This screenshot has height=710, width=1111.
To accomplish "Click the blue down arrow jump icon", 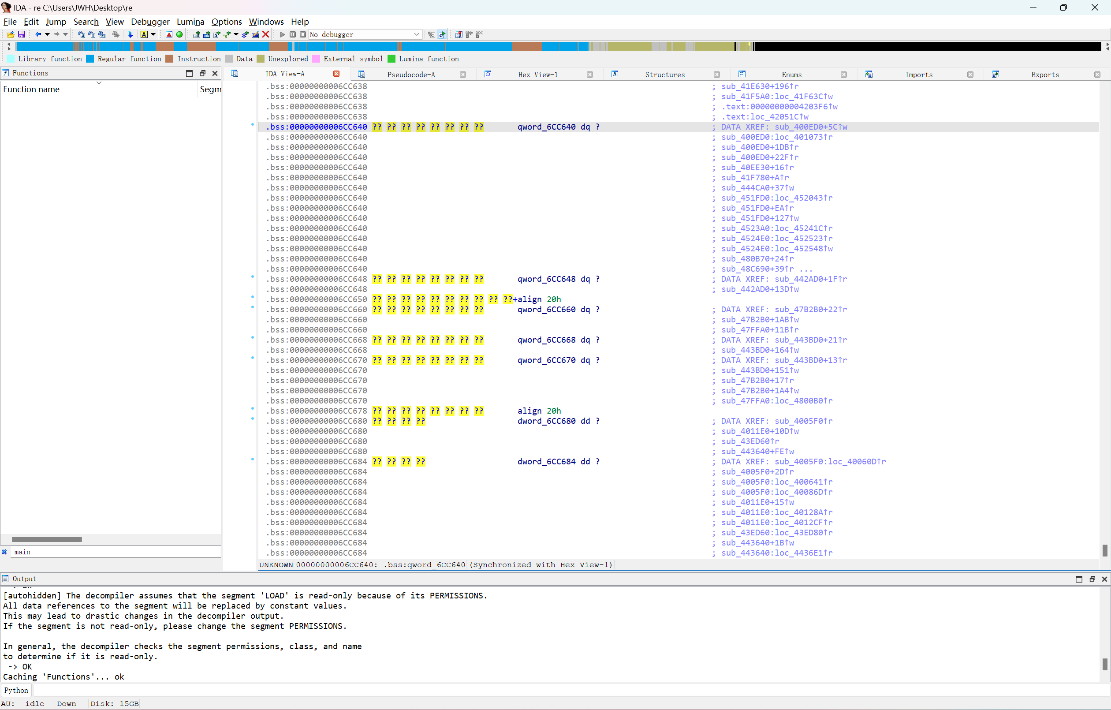I will [130, 35].
